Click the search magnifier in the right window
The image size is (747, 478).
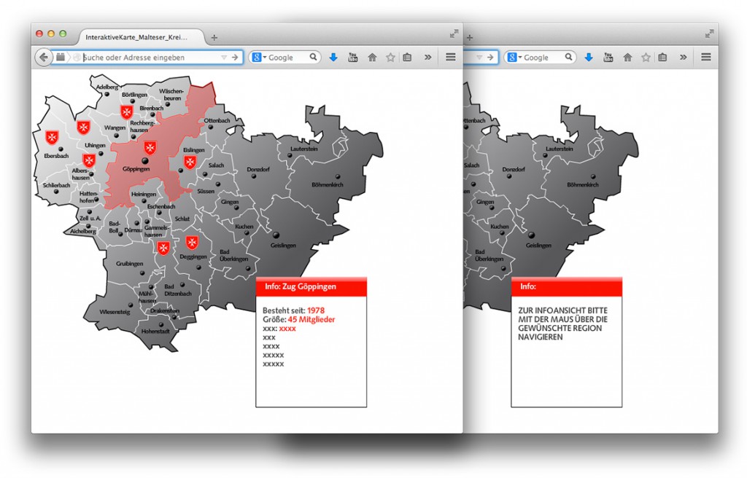click(x=568, y=57)
